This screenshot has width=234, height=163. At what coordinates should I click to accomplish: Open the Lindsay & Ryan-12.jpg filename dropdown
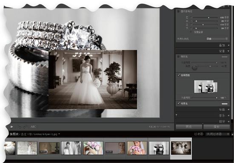pos(59,134)
